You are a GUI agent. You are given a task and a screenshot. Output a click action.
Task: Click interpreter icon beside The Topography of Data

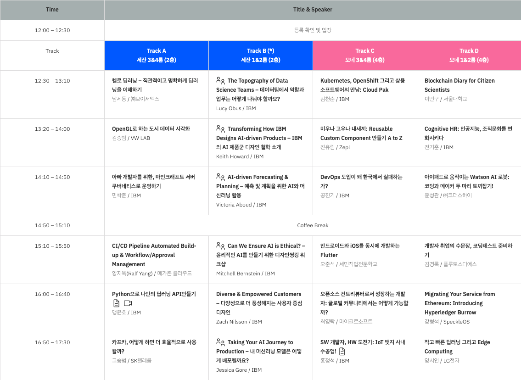[x=220, y=80]
